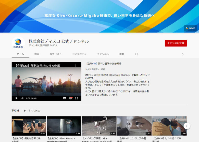Click the すべて再生 play-all button

pyautogui.click(x=32, y=111)
